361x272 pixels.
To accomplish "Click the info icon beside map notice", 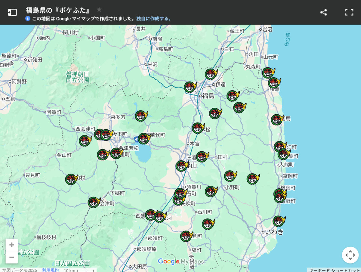I will tap(28, 18).
